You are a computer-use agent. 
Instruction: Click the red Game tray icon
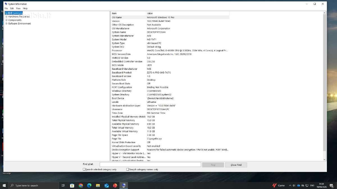click(275, 185)
